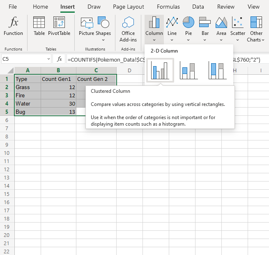Image resolution: width=269 pixels, height=255 pixels.
Task: Click the formula bar fx button
Action: 60,59
